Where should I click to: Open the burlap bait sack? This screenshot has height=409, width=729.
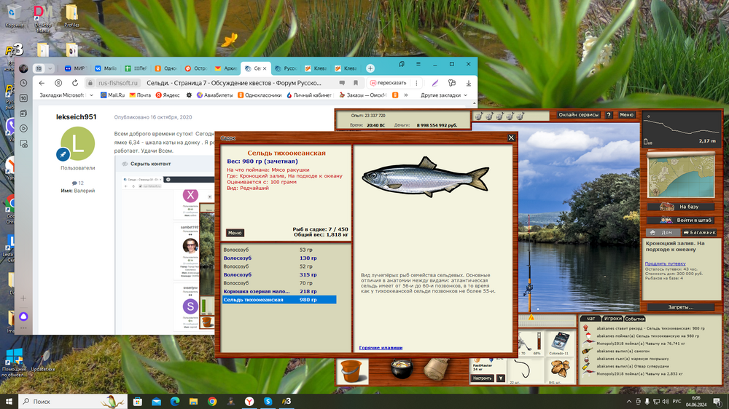pos(436,370)
